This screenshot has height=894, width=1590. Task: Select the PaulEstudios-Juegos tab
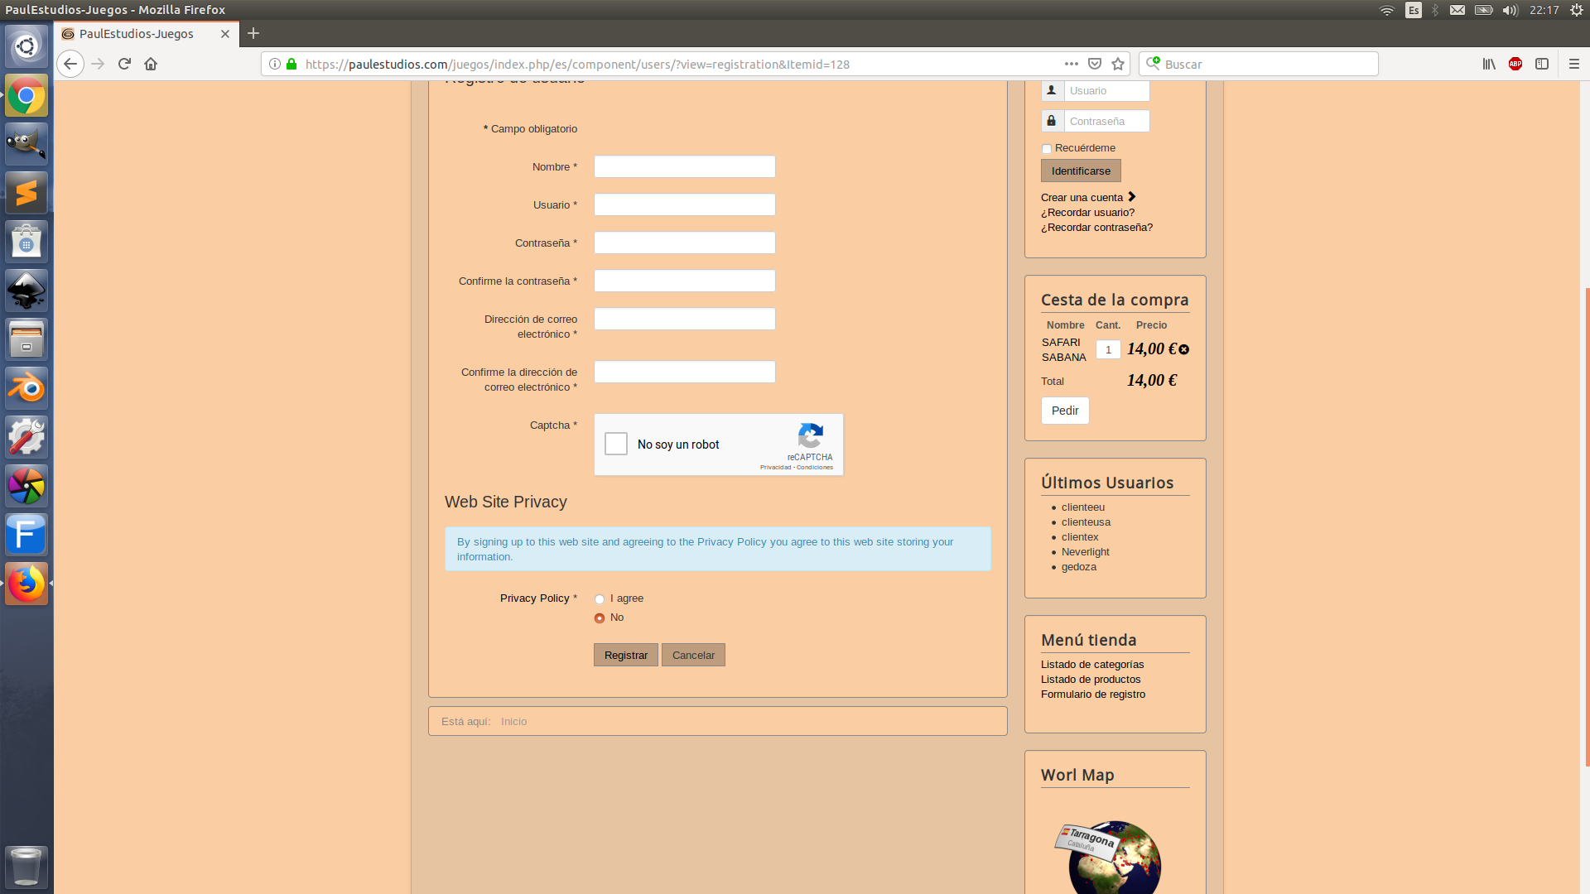(137, 34)
